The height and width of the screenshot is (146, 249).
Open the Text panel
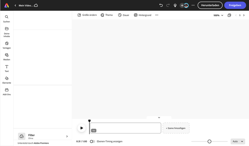[x=7, y=69]
